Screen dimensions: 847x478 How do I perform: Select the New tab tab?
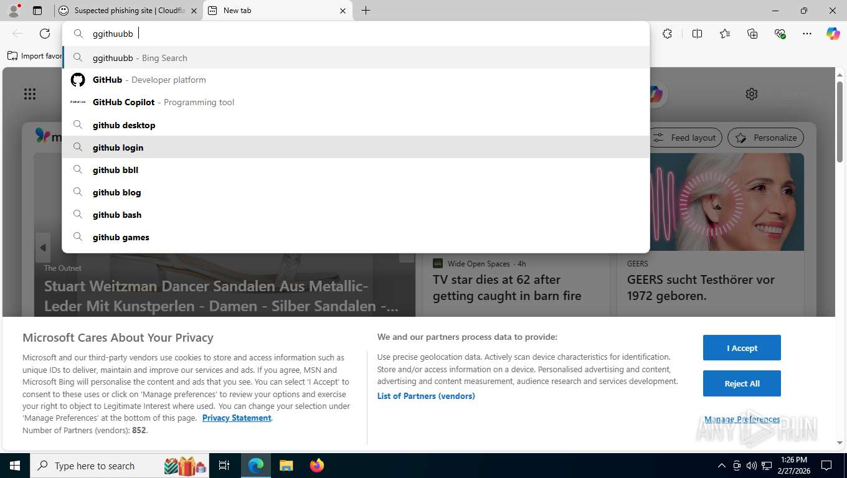click(x=278, y=11)
